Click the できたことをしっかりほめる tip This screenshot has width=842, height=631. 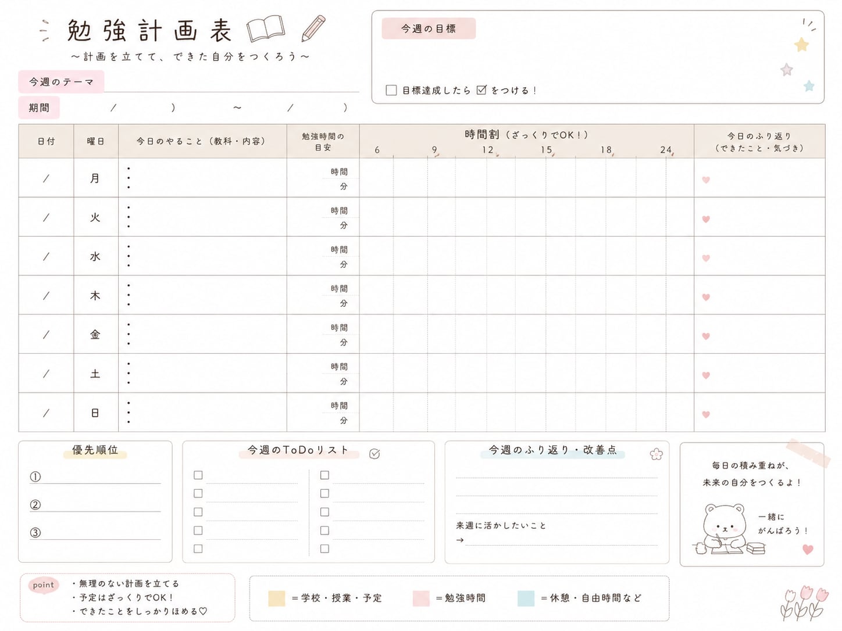[x=140, y=611]
